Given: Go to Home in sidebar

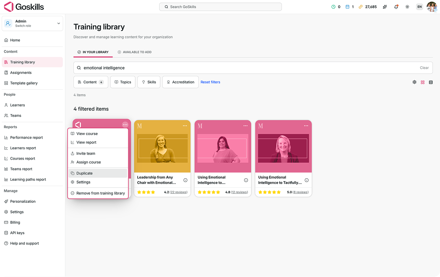Looking at the screenshot, I should tap(32, 40).
